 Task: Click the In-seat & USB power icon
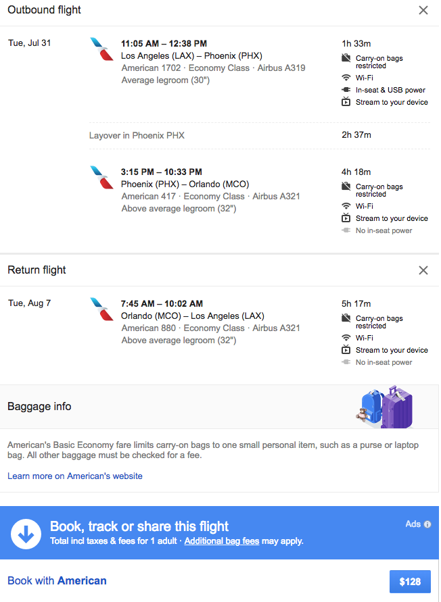coord(346,90)
